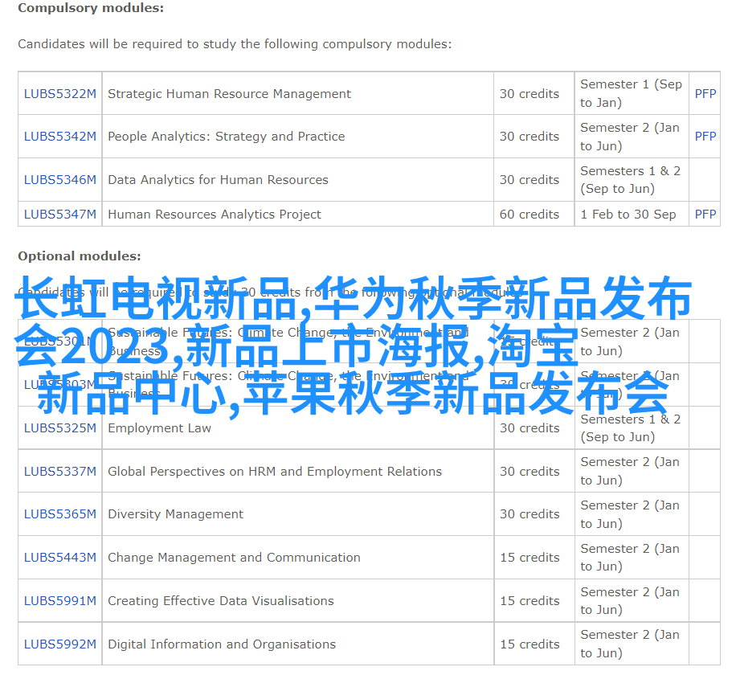Click '30 credits' in Diversity Management row
This screenshot has width=736, height=679.
(530, 513)
